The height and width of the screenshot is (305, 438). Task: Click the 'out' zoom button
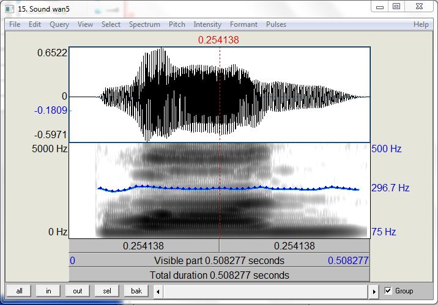[77, 291]
